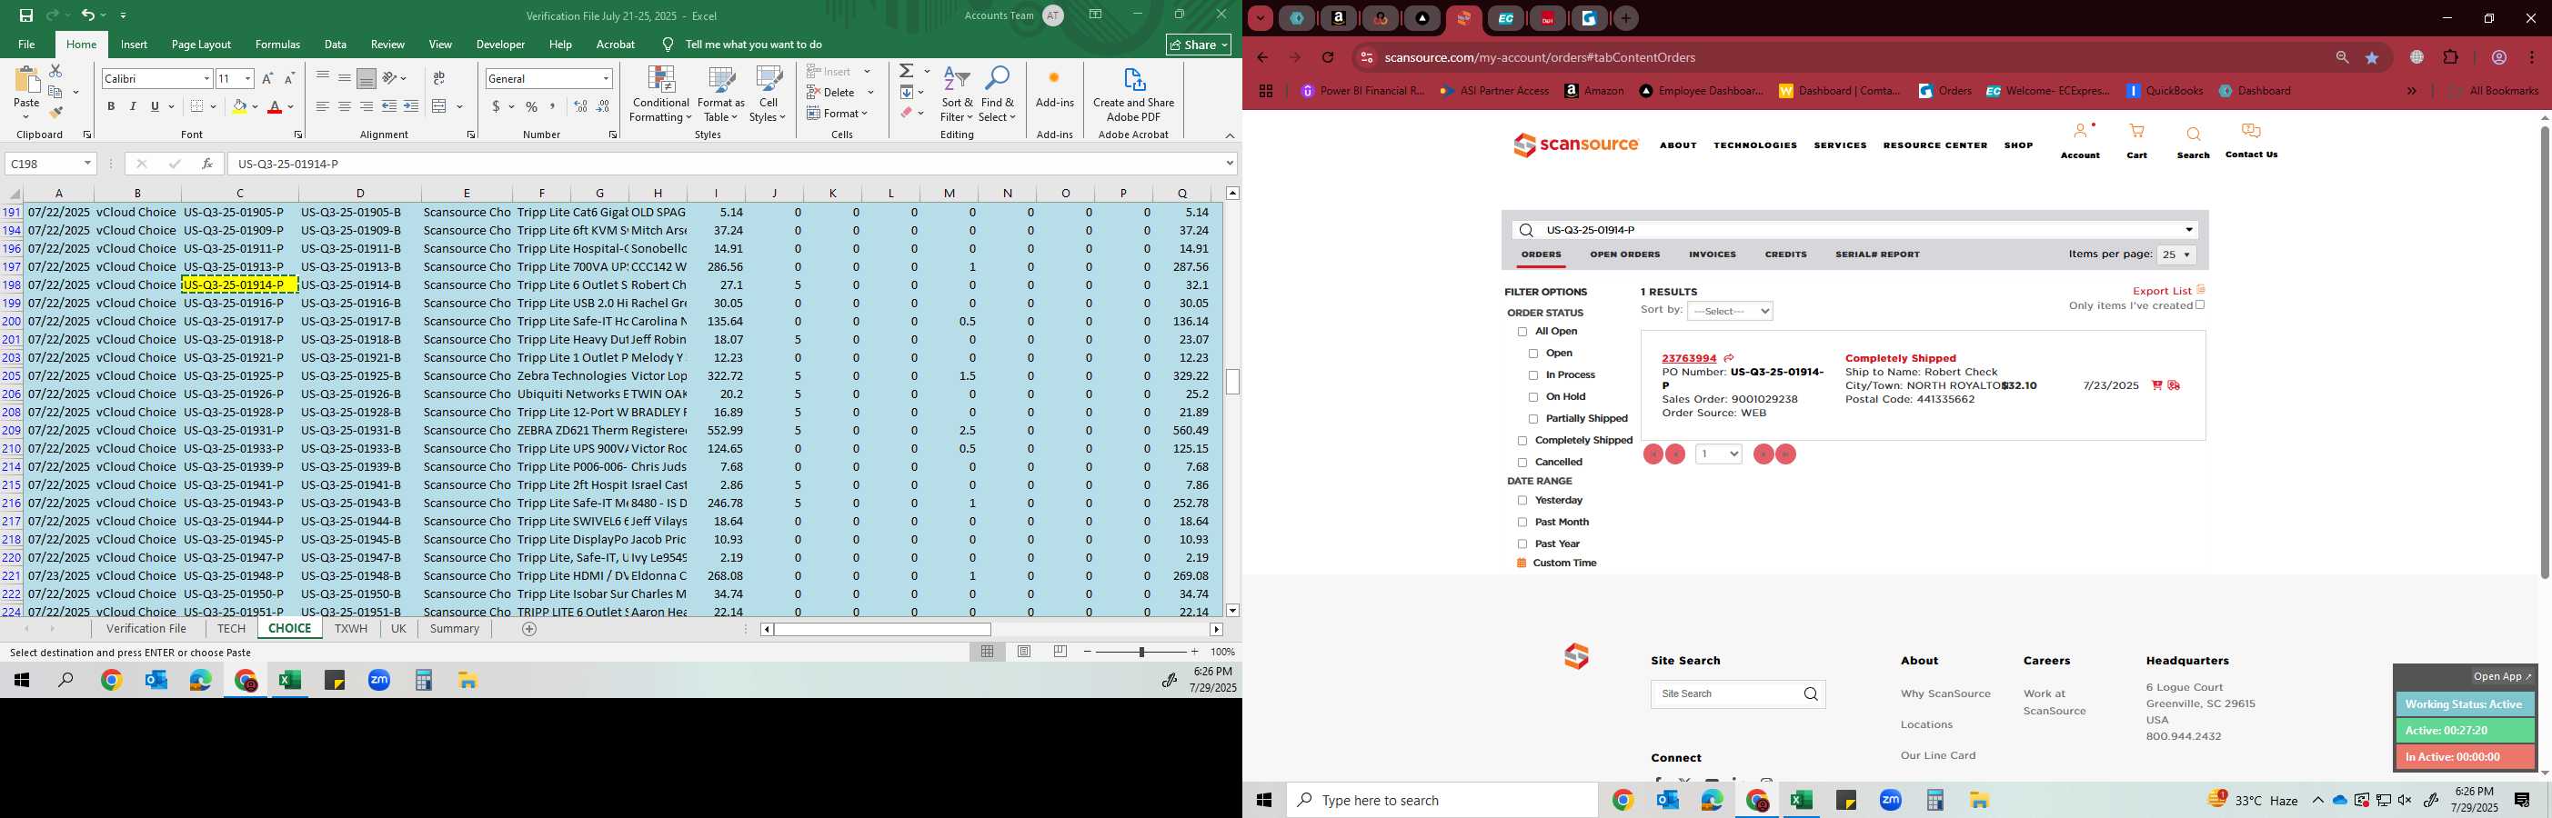
Task: Undo the last Excel action
Action: tap(88, 15)
